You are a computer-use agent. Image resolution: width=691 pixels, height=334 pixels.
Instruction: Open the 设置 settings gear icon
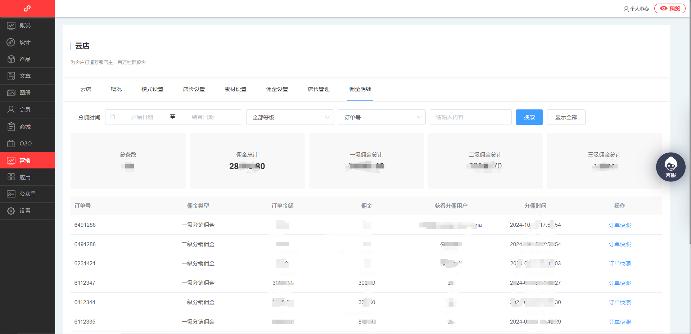click(x=11, y=211)
